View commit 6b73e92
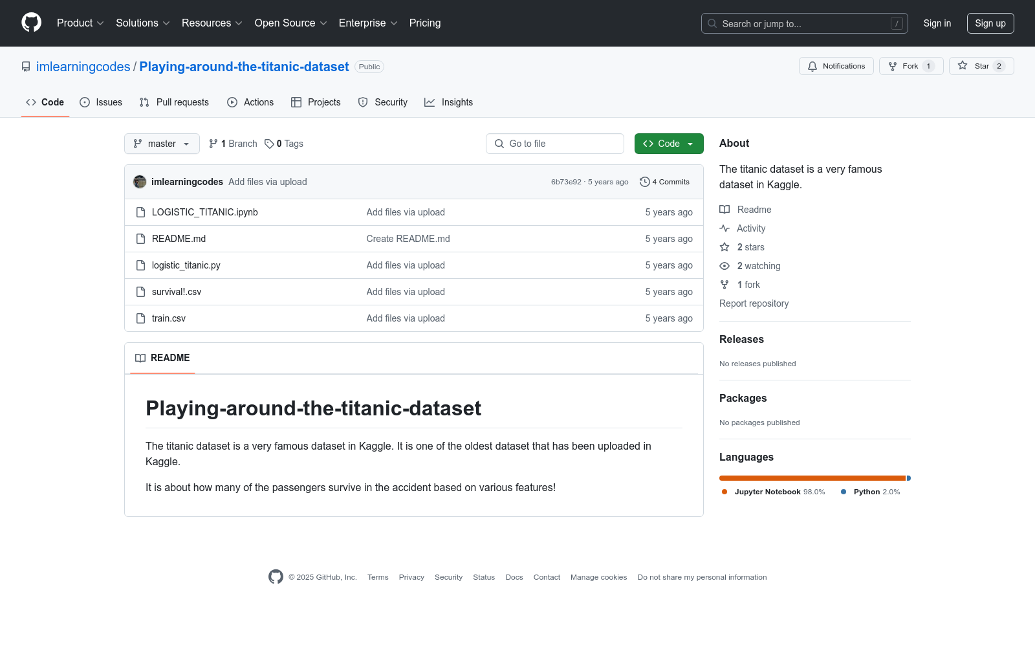This screenshot has width=1035, height=647. 566,182
